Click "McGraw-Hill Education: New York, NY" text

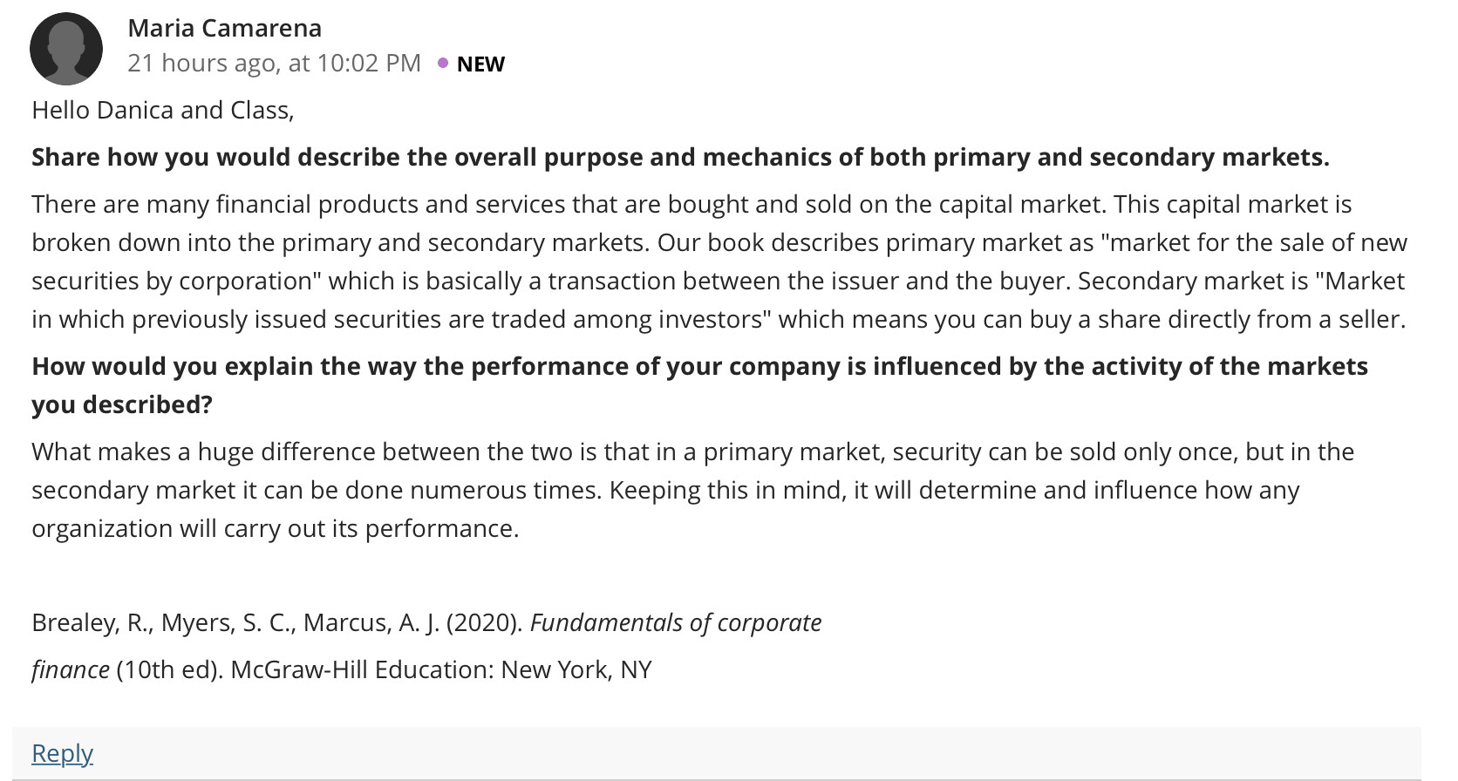pos(441,669)
